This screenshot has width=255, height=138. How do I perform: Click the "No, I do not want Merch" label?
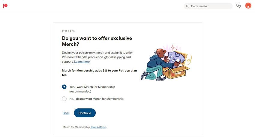[x=96, y=99]
